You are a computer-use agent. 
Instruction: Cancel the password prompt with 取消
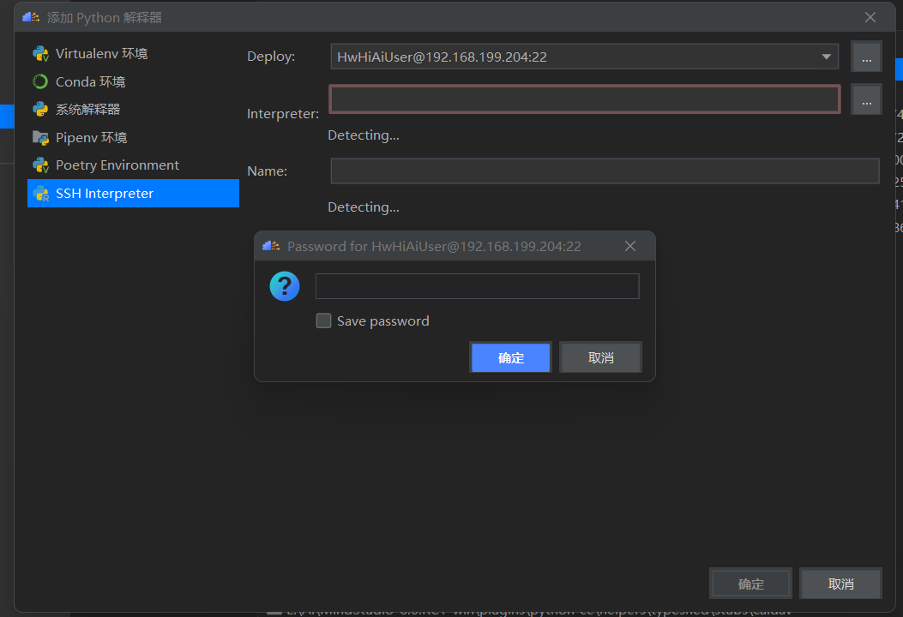[600, 357]
